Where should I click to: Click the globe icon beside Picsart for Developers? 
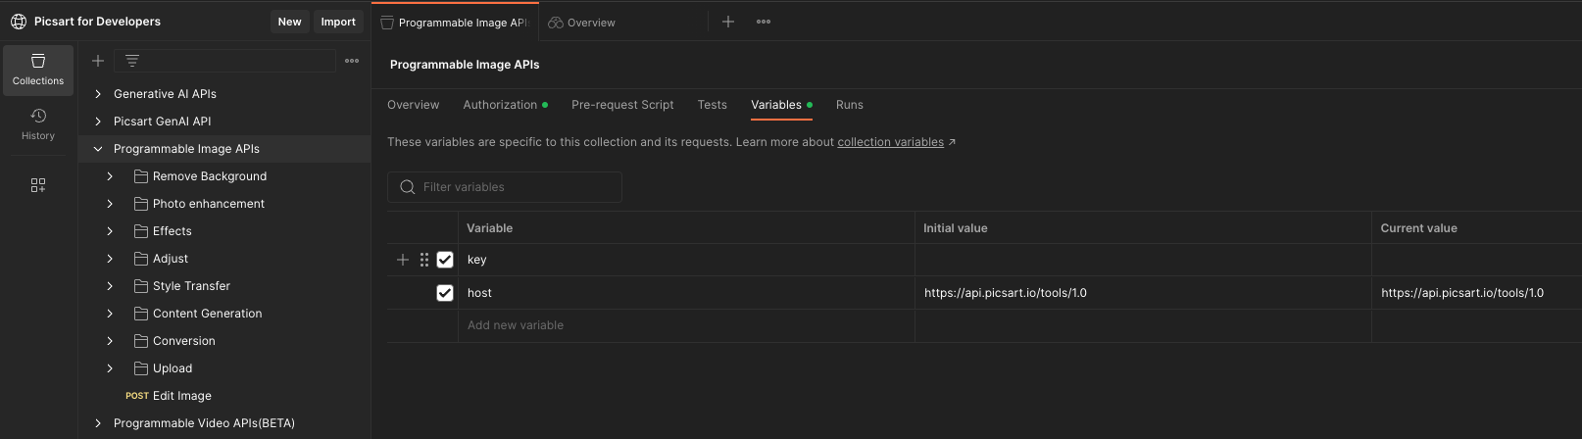(19, 22)
